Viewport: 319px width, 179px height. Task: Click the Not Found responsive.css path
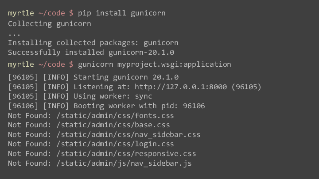(x=126, y=154)
